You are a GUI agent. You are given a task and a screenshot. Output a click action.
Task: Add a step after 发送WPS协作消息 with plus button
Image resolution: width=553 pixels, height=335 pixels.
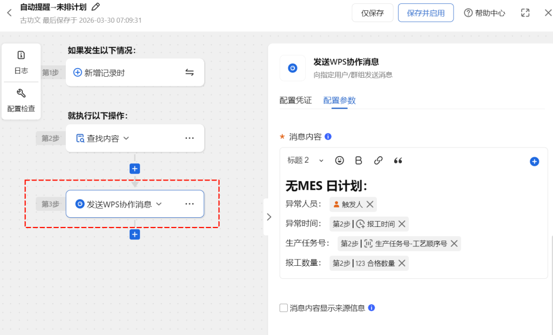(x=134, y=234)
